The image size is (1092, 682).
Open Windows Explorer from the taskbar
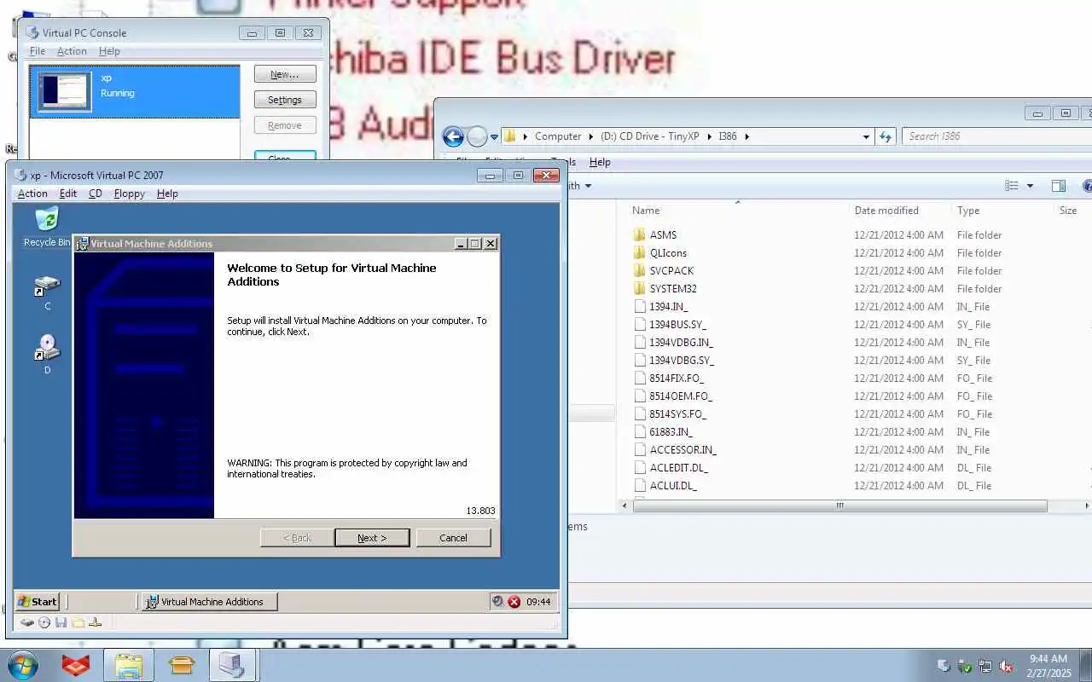click(129, 665)
